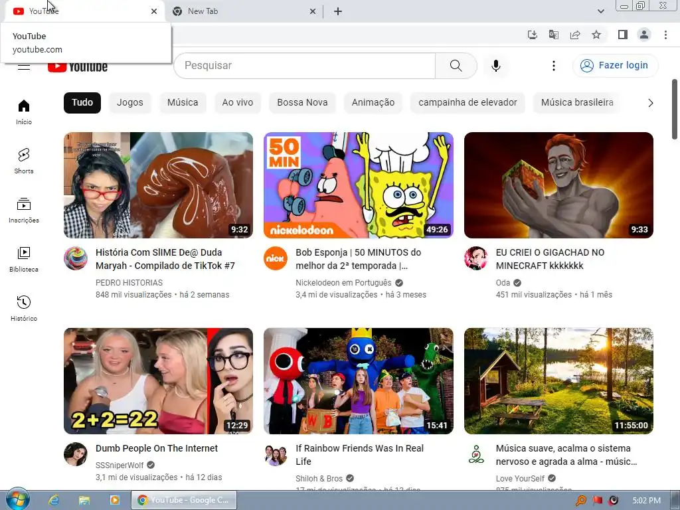Select the Tudo filter chip

pyautogui.click(x=82, y=103)
